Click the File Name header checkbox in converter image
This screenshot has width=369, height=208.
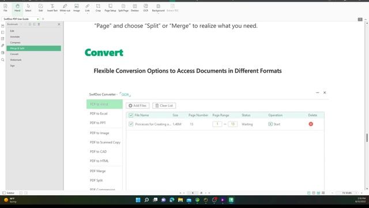point(131,115)
